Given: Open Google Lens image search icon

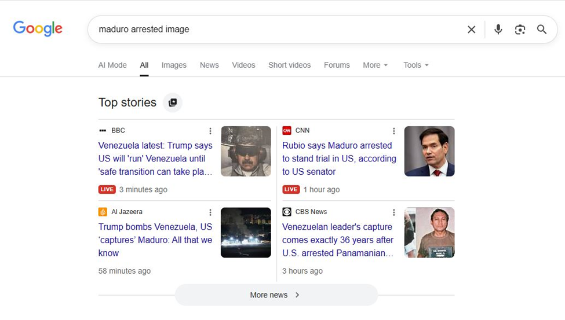Looking at the screenshot, I should click(520, 30).
